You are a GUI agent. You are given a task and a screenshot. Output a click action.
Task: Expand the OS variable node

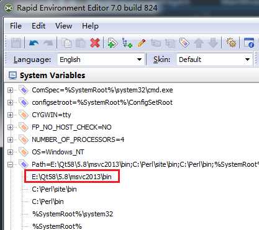tap(10, 153)
